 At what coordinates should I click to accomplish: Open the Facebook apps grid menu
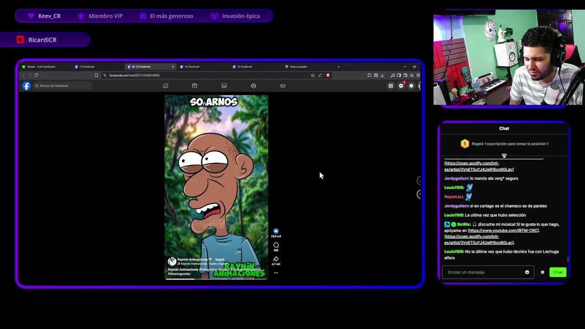[391, 85]
